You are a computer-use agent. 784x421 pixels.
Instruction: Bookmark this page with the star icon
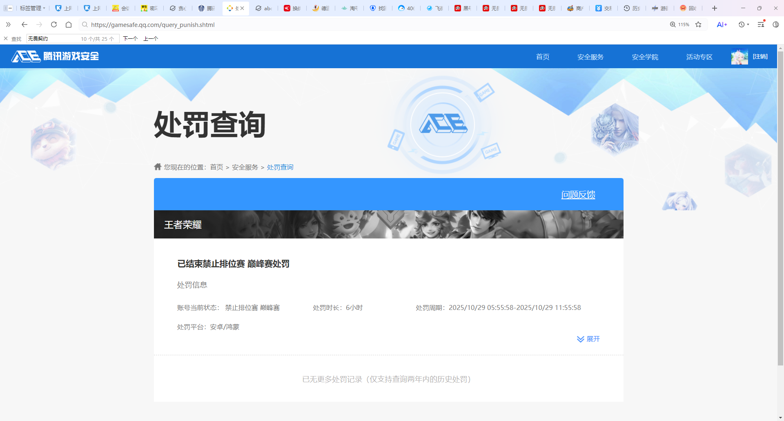[x=699, y=25]
